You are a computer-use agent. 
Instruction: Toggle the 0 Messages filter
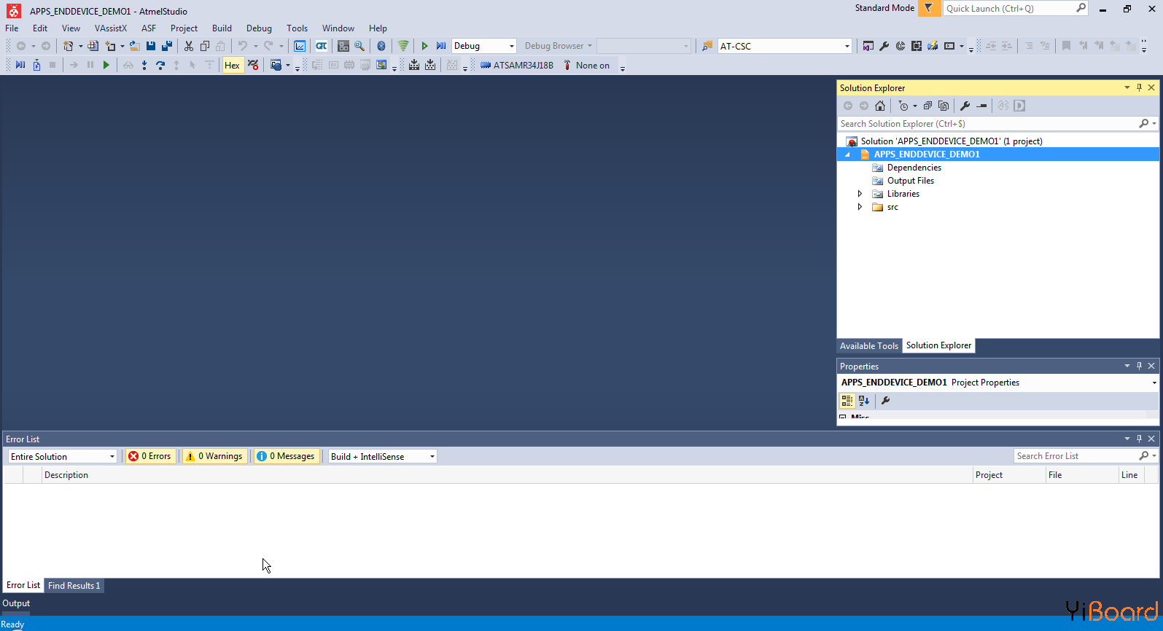tap(287, 456)
